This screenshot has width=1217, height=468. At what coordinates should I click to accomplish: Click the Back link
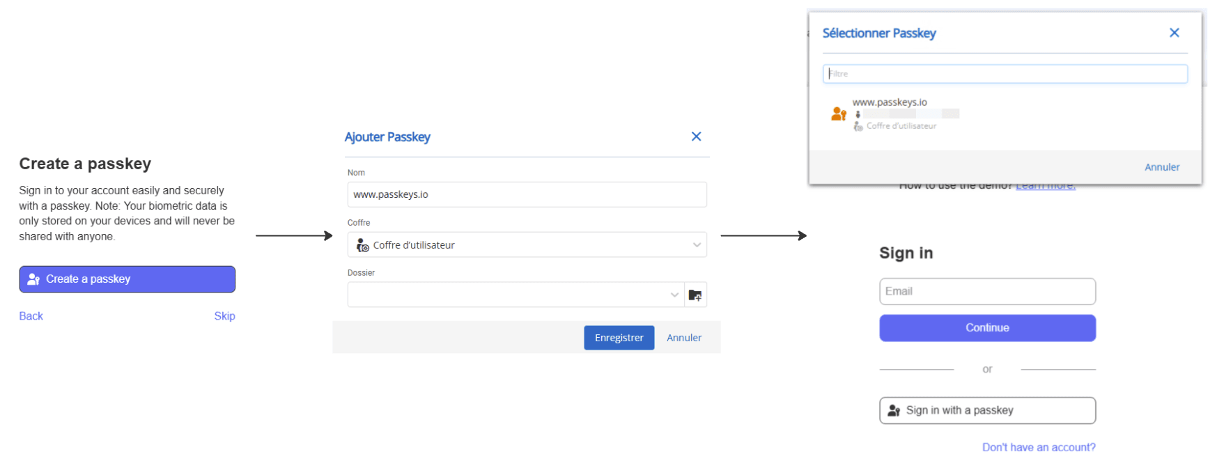point(31,316)
